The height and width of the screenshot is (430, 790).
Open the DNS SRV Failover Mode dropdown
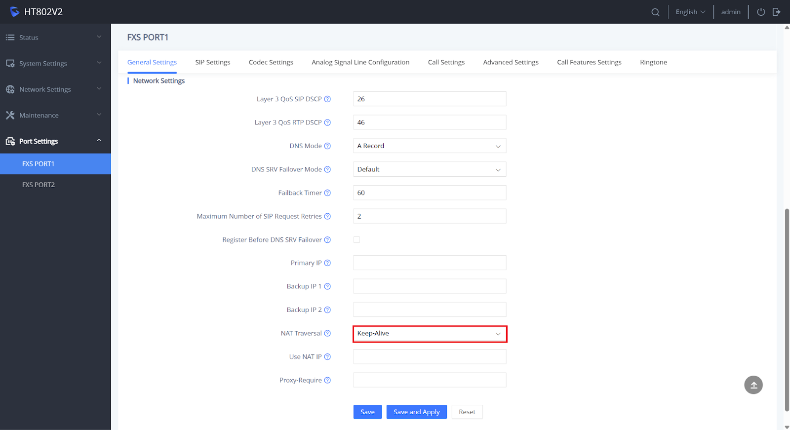point(430,169)
